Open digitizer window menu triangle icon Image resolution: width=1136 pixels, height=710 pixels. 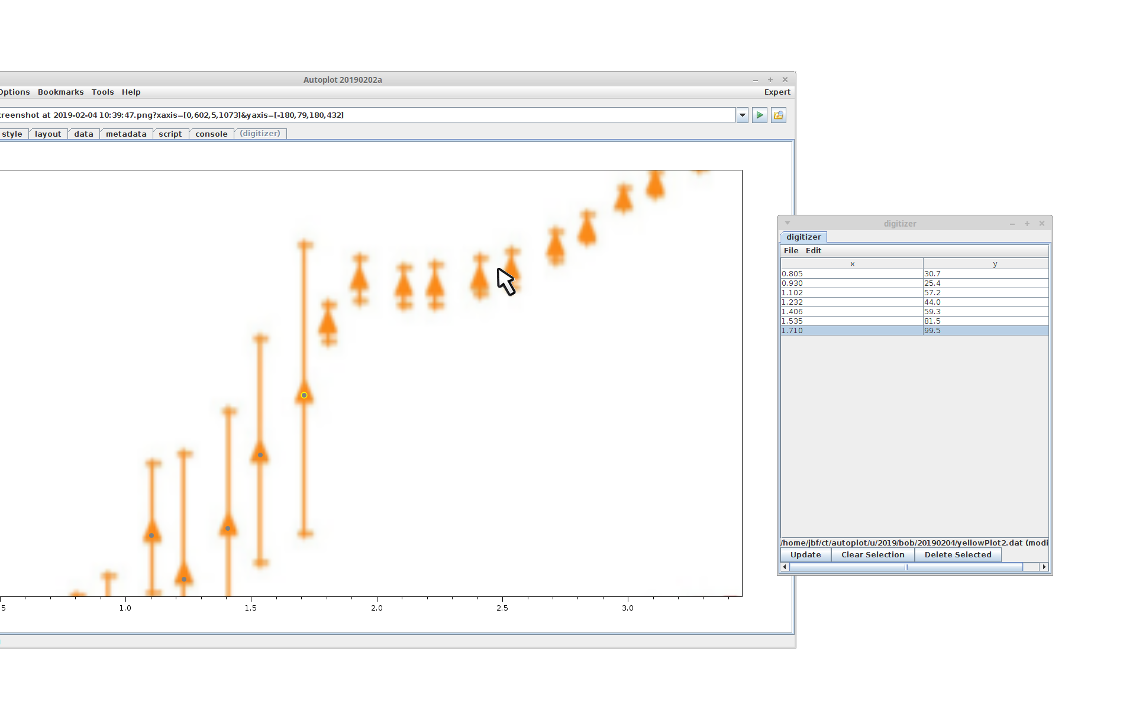pyautogui.click(x=788, y=223)
